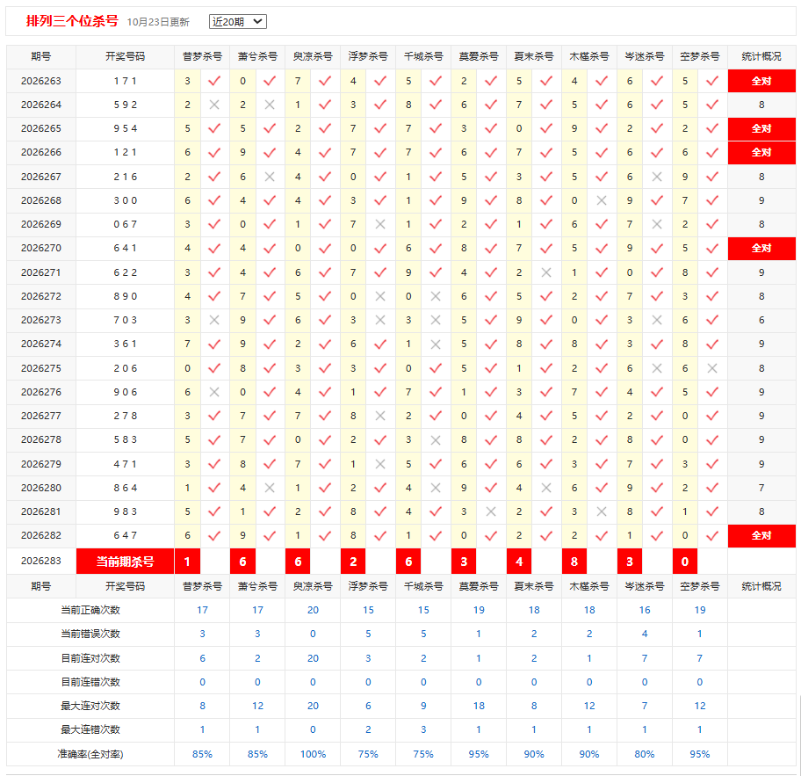Viewport: 801px width, 776px height.
Task: Click the X mark for 昔梦杀号 in row 2026273
Action: coord(214,320)
